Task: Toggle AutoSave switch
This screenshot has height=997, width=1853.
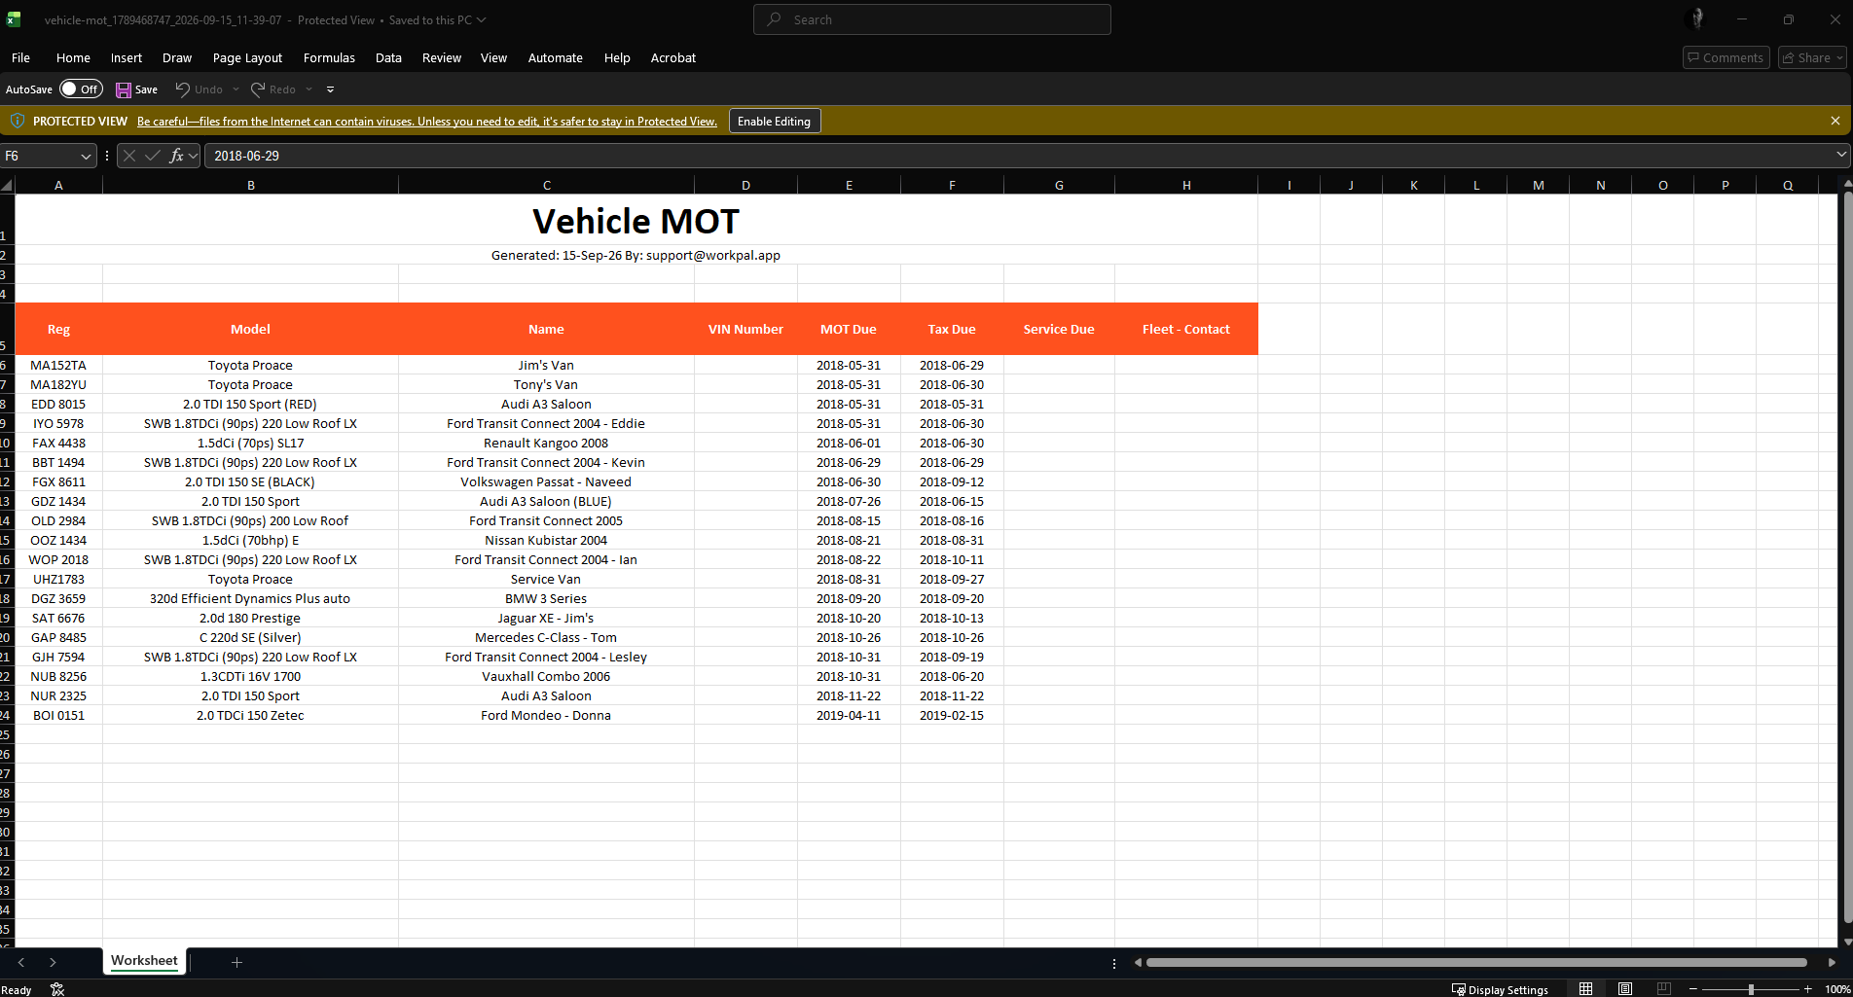Action: click(x=81, y=89)
